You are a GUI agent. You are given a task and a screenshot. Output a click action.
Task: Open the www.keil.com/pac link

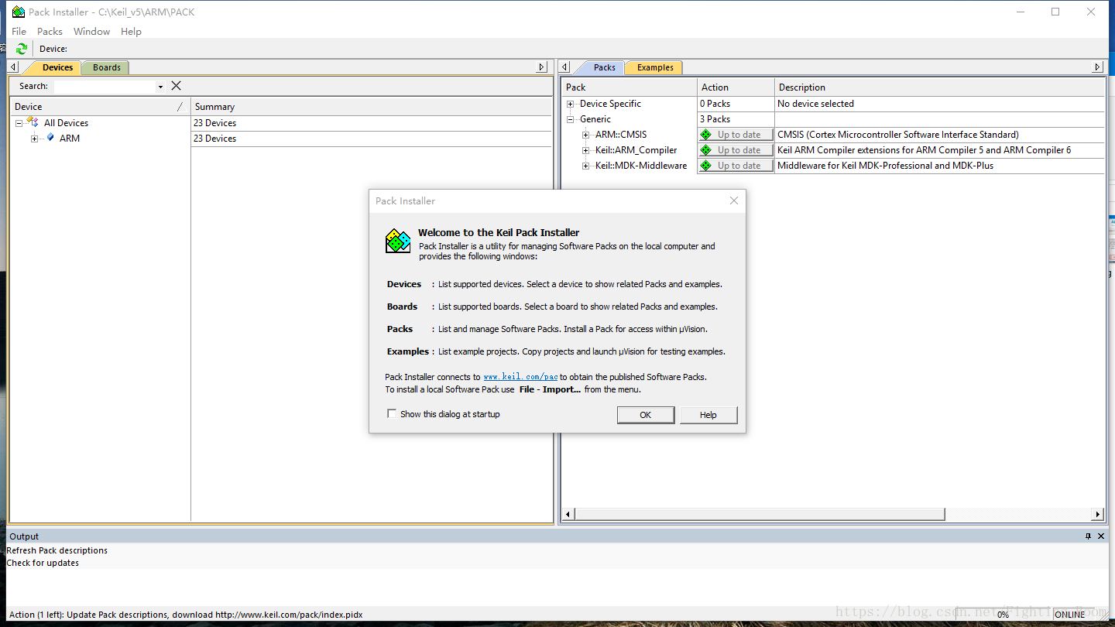tap(520, 377)
